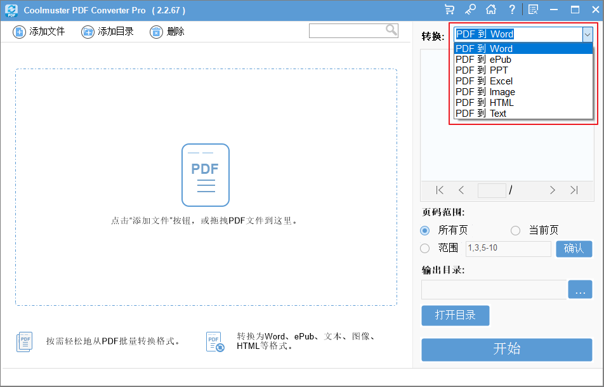This screenshot has height=387, width=604.
Task: Click the 删除 delete button
Action: point(167,32)
